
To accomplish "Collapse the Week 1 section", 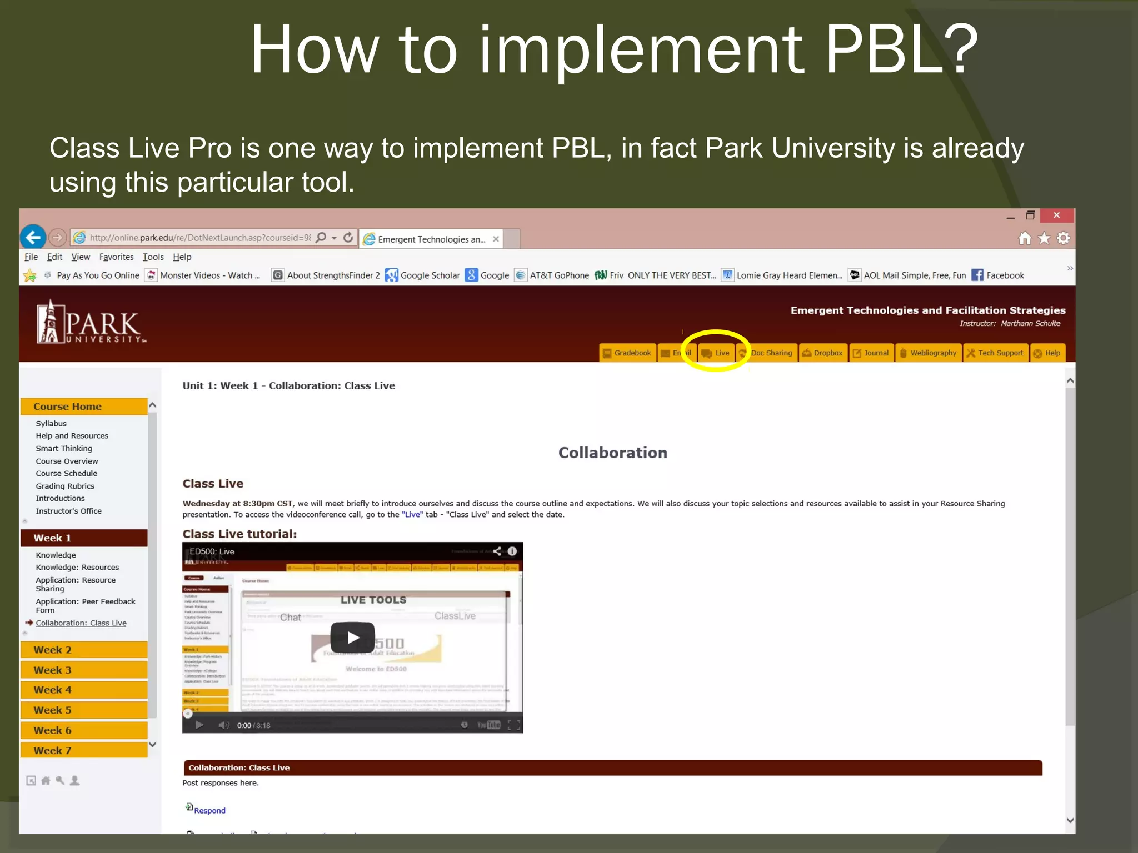I will 84,538.
